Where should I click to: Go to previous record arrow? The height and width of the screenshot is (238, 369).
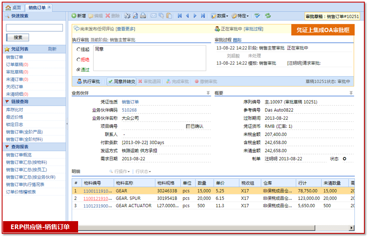coord(187,16)
